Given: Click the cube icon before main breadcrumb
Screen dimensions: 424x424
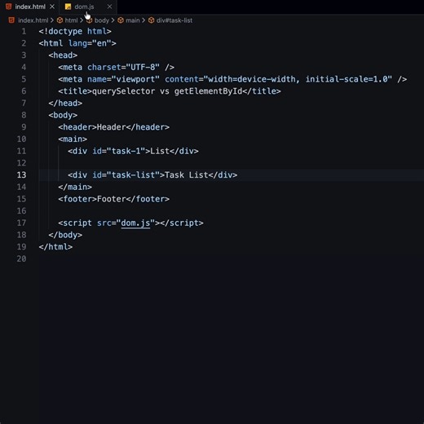Looking at the screenshot, I should (121, 20).
